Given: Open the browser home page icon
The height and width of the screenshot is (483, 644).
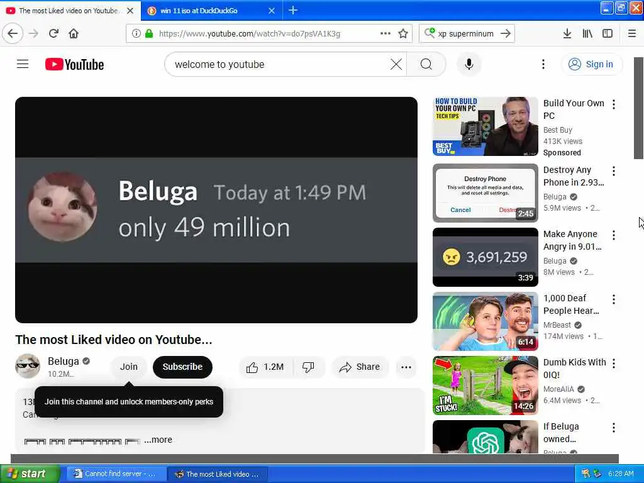Looking at the screenshot, I should pos(74,33).
